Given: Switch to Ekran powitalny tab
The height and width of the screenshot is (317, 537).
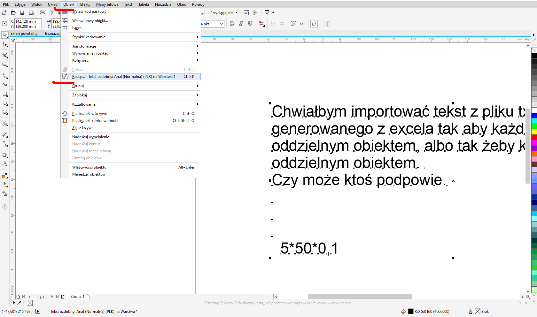Looking at the screenshot, I should tap(24, 34).
